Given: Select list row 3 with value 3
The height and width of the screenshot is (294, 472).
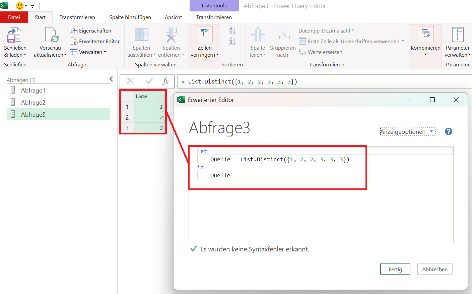Looking at the screenshot, I should [x=143, y=128].
